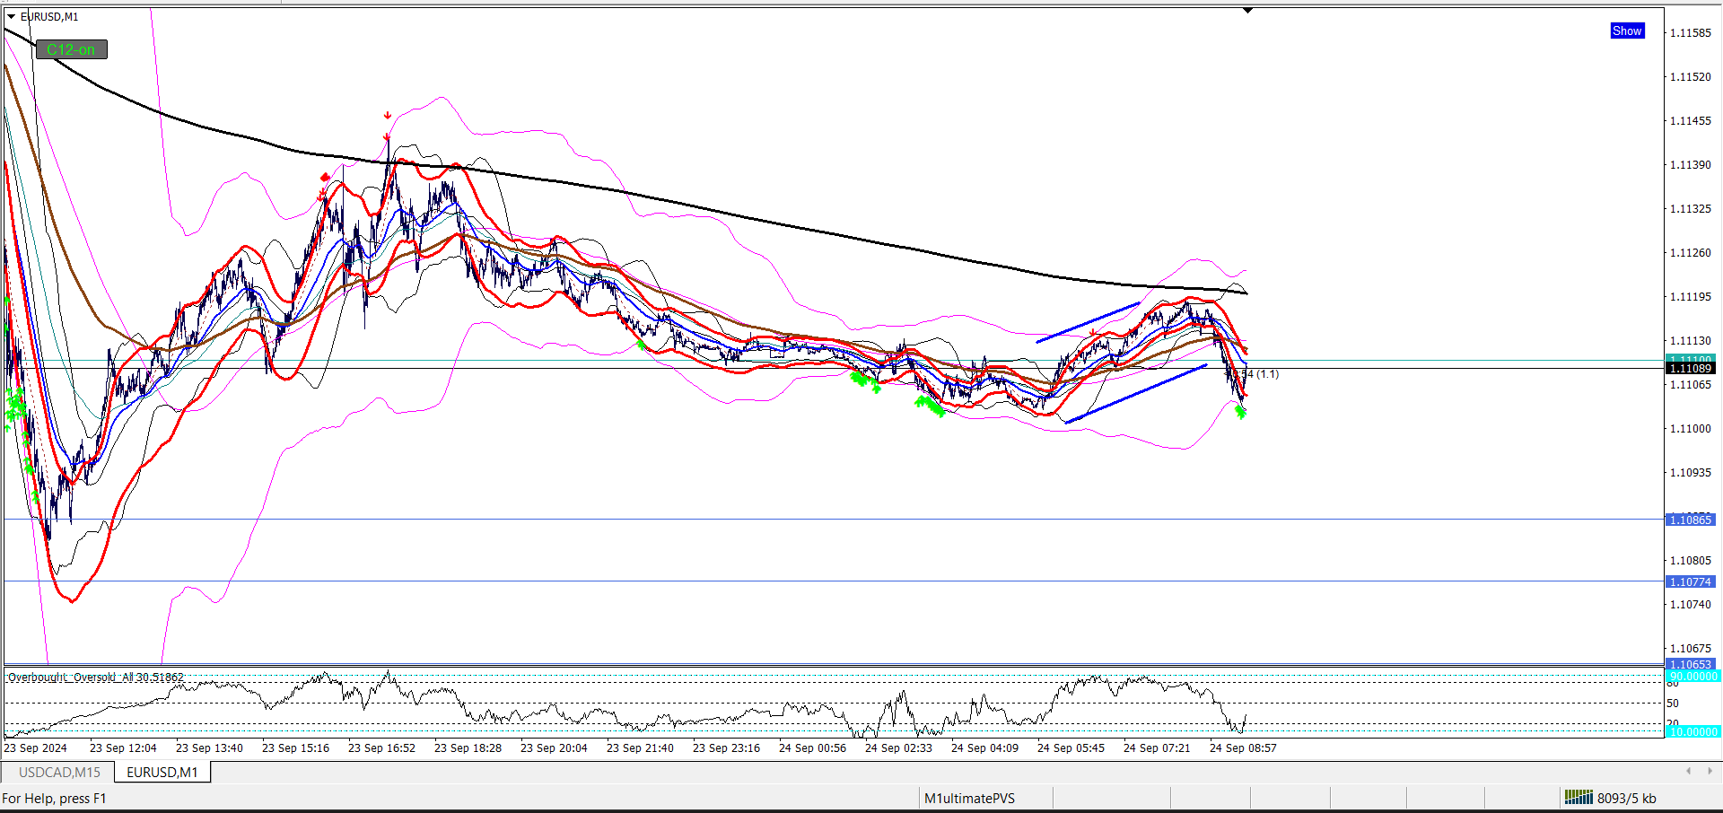Toggle the C12-on indicator button
This screenshot has width=1723, height=813.
coord(72,49)
